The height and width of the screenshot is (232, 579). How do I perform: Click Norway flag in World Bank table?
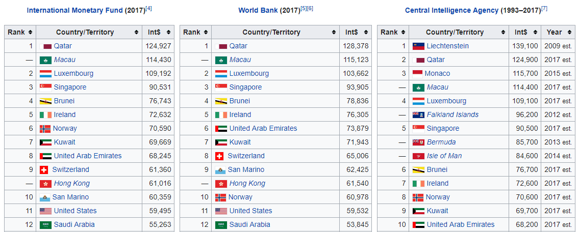click(221, 198)
